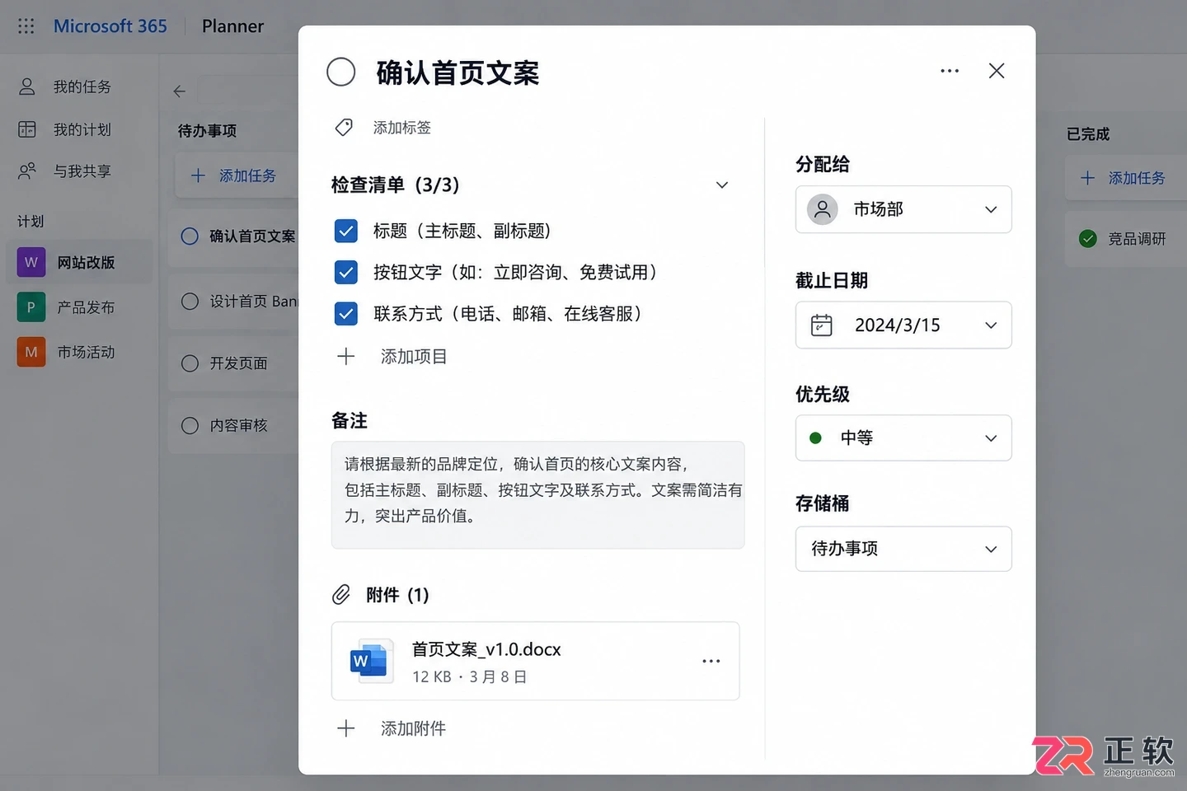The image size is (1187, 791).
Task: Click the Microsoft 365 link in header
Action: 110,26
